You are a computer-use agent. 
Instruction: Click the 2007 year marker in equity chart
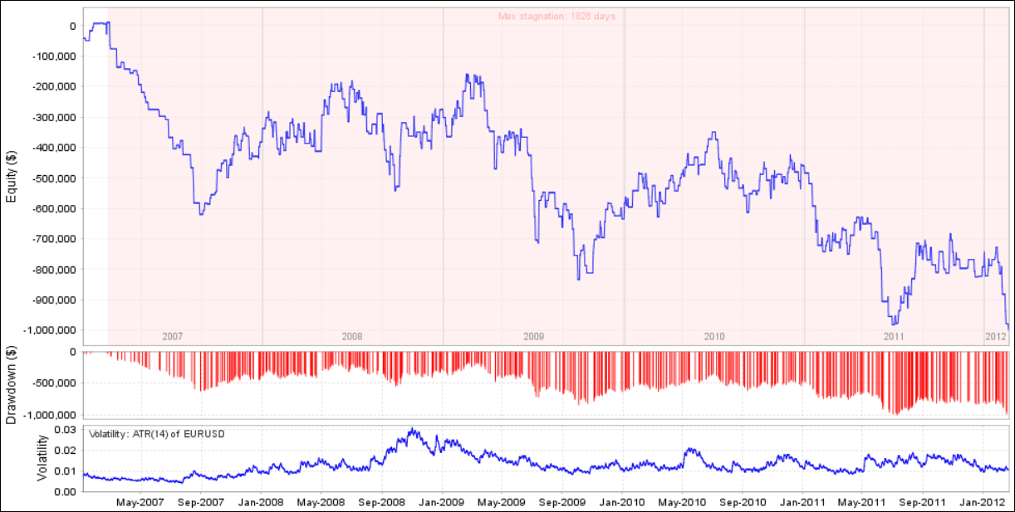(x=172, y=336)
